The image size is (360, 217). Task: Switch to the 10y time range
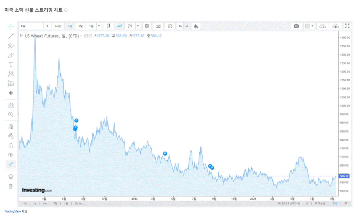(x=24, y=204)
